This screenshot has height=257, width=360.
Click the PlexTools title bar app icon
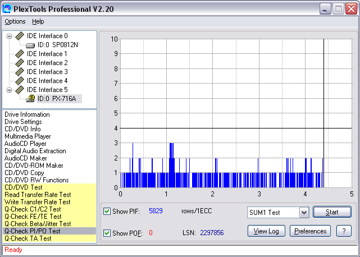click(x=7, y=9)
